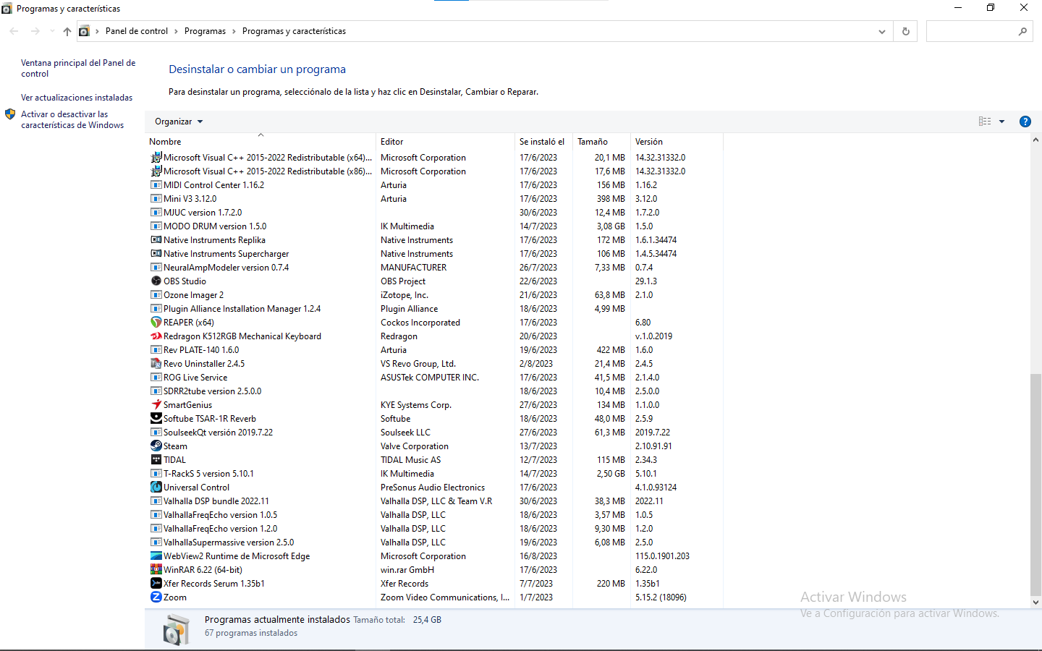Select Ozone Imager 2 entry
The width and height of the screenshot is (1042, 651).
click(x=434, y=295)
